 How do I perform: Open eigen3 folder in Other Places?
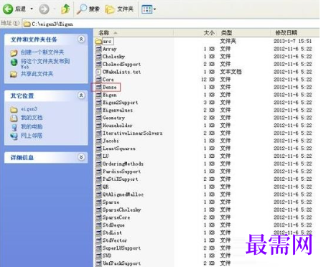click(x=29, y=109)
